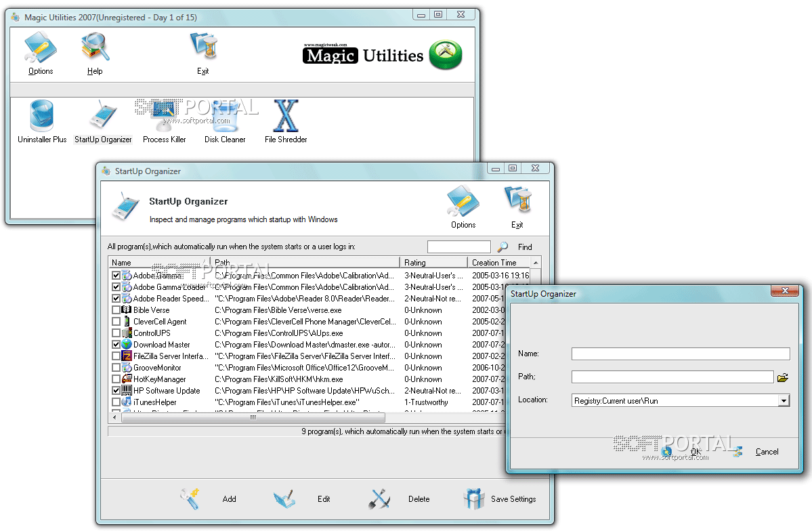Click the HotKeyManager entry icon
This screenshot has height=531, width=812.
127,379
